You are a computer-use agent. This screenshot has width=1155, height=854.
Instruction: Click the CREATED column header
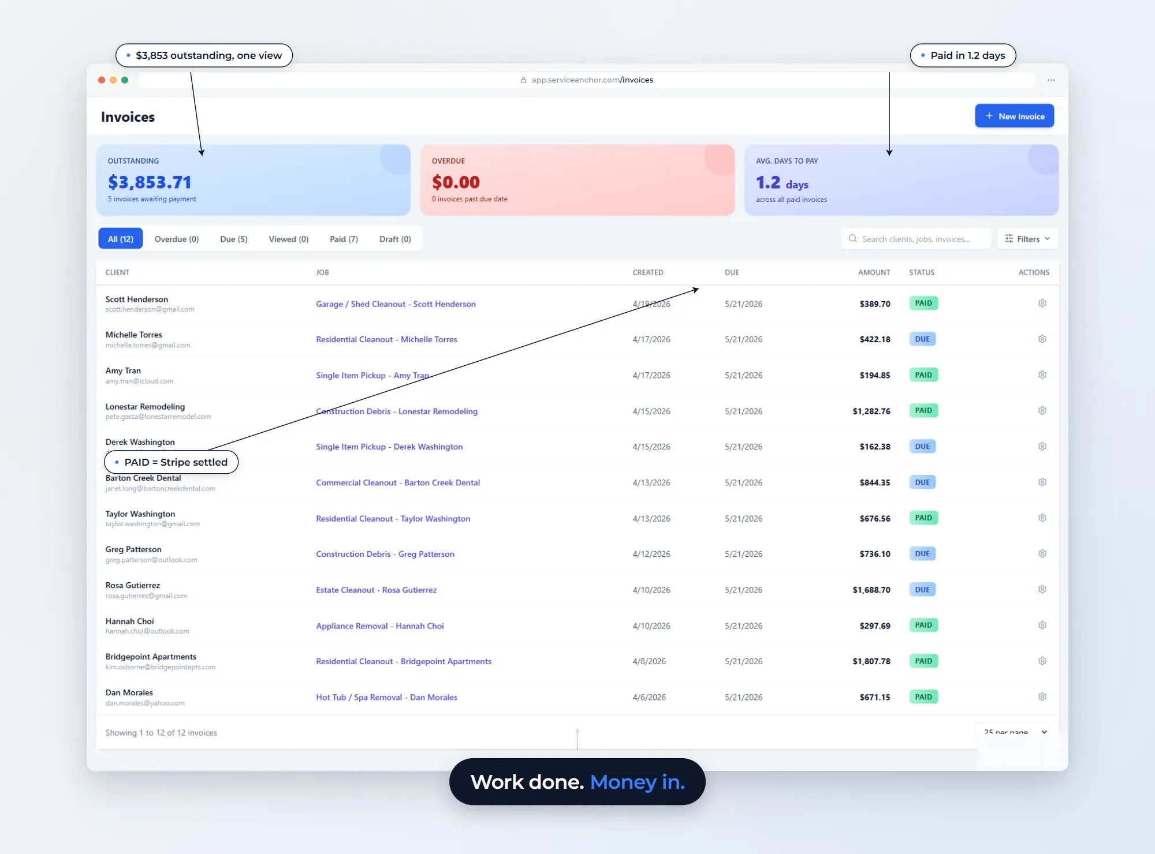point(648,272)
